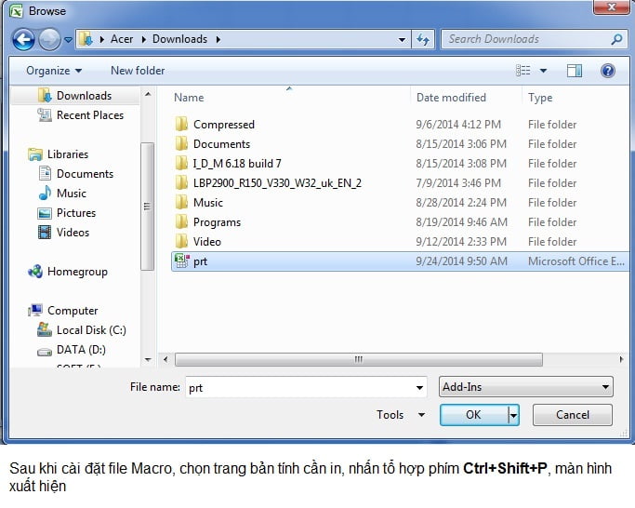Open the Tools dropdown menu
Screen dimensions: 635x508
tap(400, 415)
